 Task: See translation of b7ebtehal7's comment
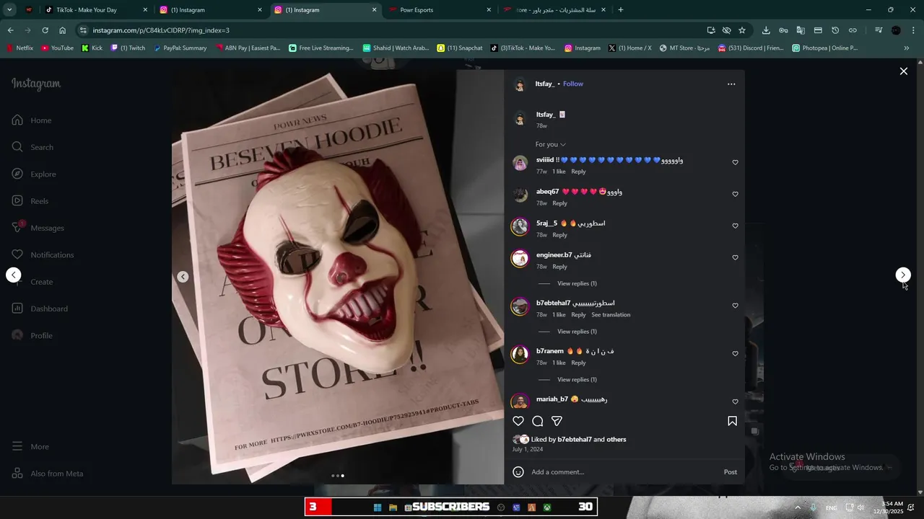click(611, 315)
